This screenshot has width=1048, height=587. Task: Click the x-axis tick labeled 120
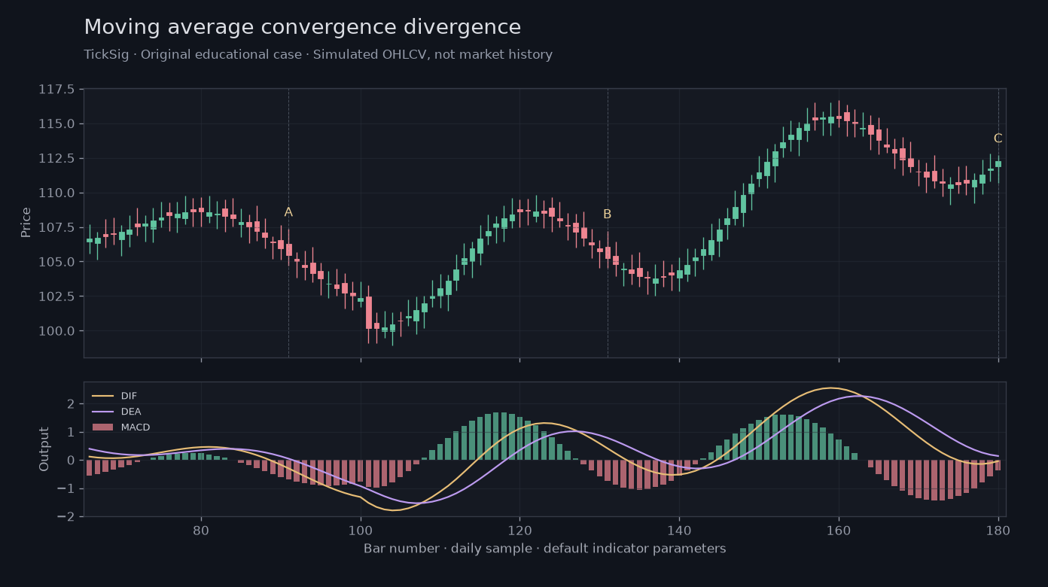click(x=519, y=529)
